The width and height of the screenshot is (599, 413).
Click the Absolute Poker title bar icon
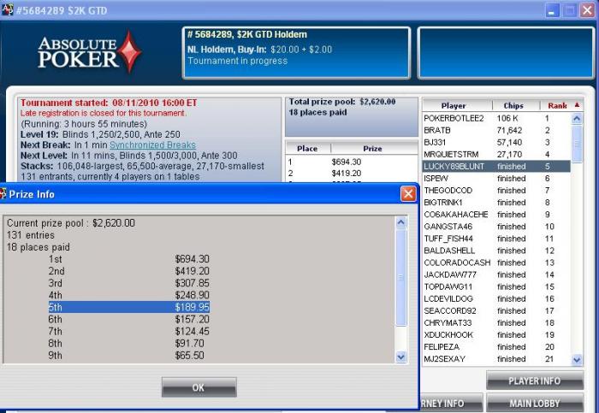(7, 10)
